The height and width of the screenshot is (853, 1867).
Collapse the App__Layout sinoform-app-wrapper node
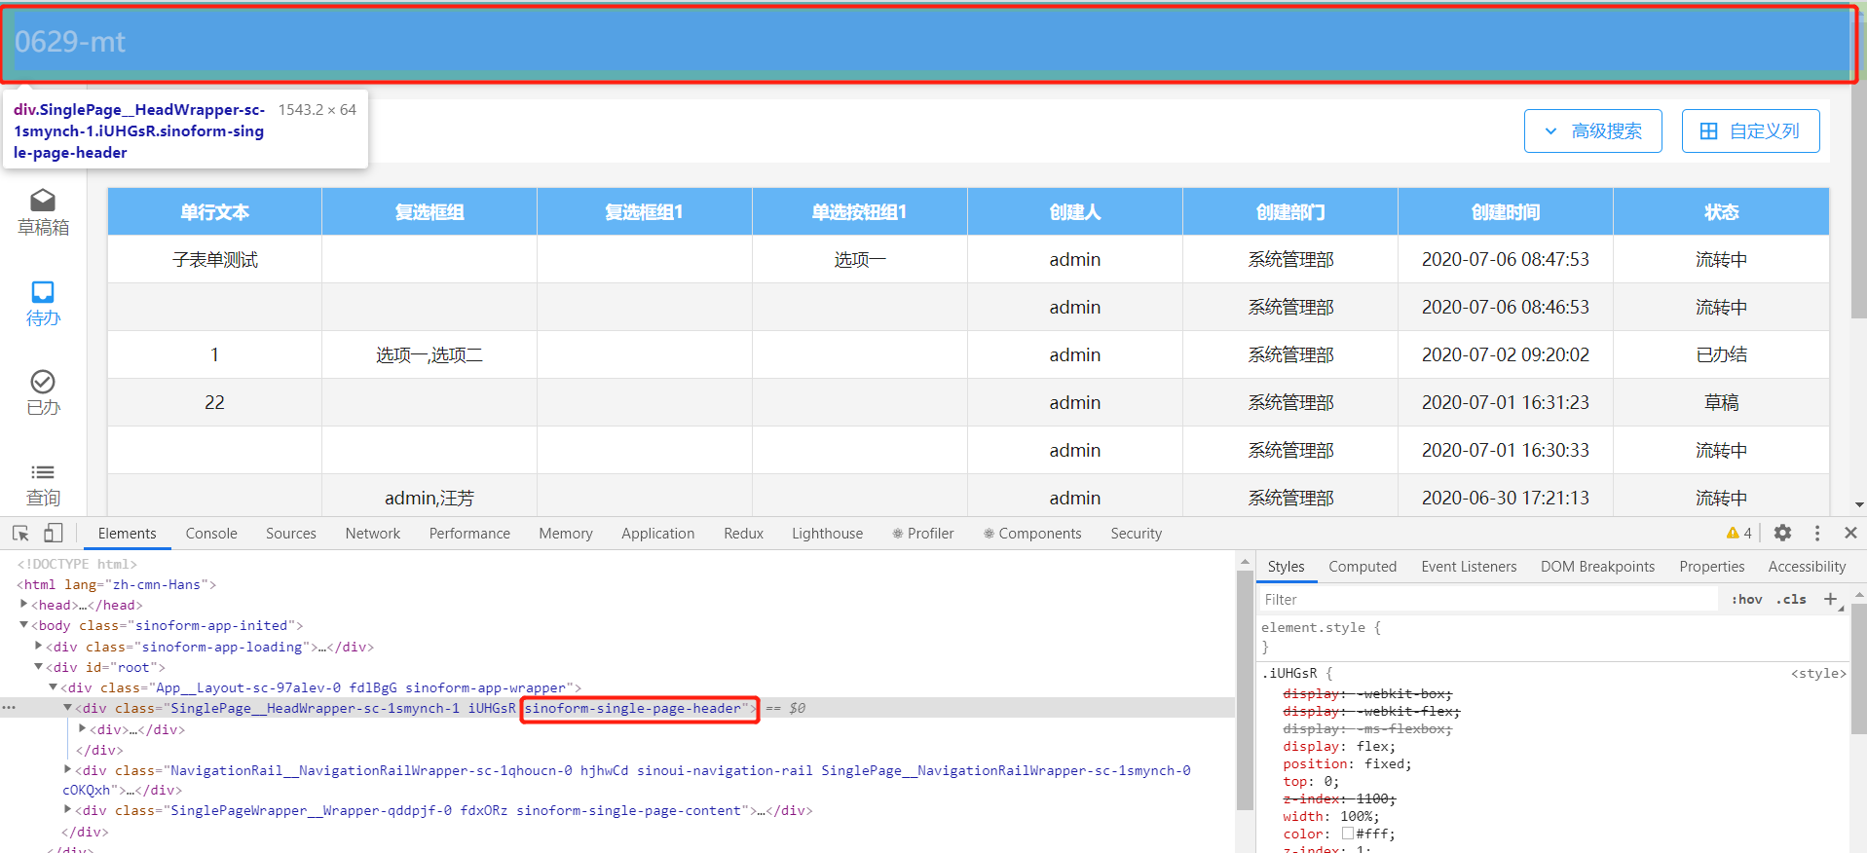coord(54,687)
